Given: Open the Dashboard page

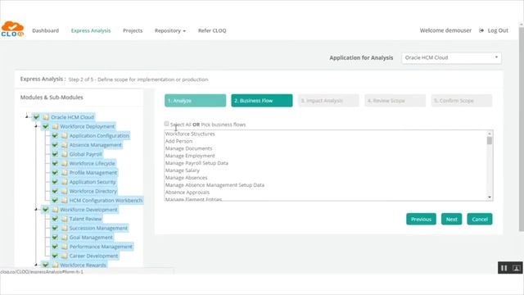Looking at the screenshot, I should click(x=46, y=31).
